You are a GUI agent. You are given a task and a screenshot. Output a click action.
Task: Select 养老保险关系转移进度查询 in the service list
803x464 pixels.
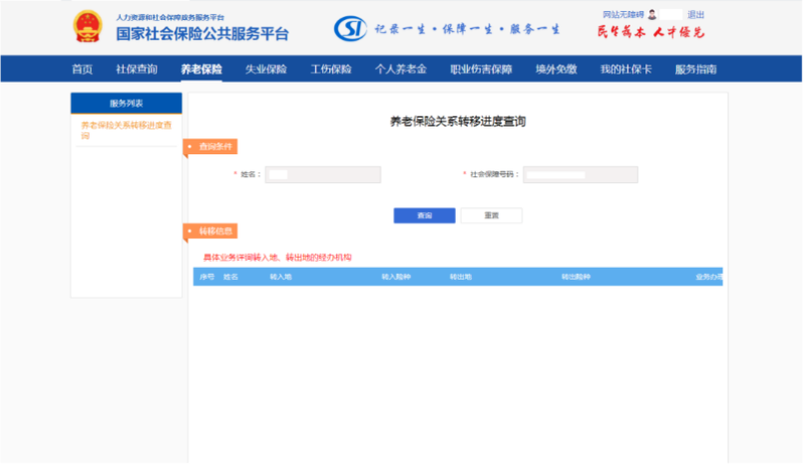[126, 129]
